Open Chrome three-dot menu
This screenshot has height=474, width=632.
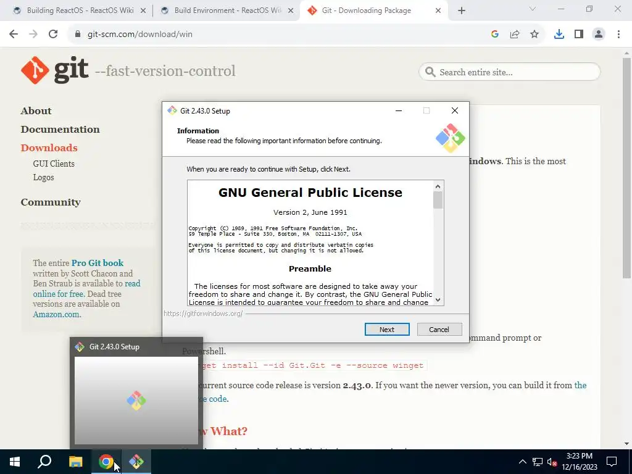tap(618, 35)
